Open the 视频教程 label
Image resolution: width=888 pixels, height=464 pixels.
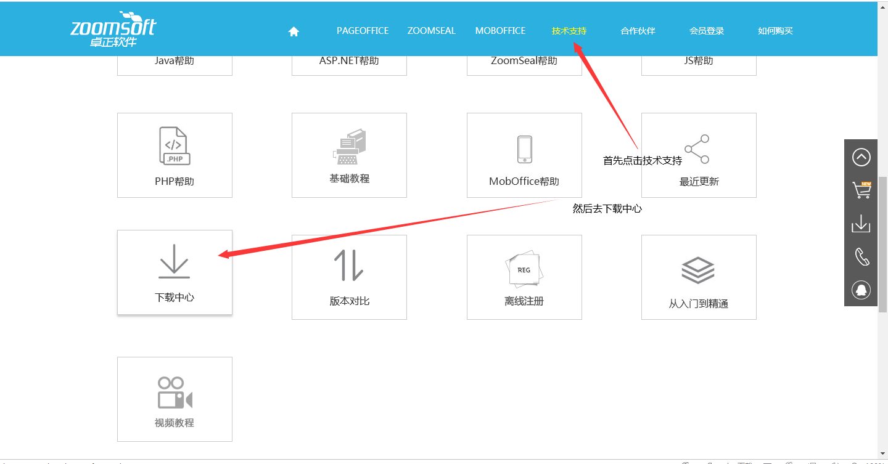(x=175, y=423)
